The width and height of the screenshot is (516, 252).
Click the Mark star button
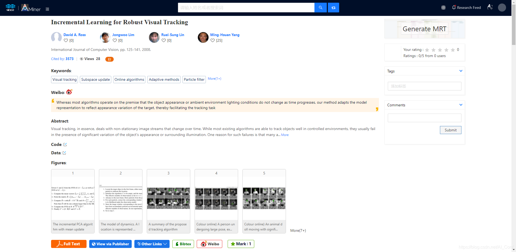click(x=241, y=244)
